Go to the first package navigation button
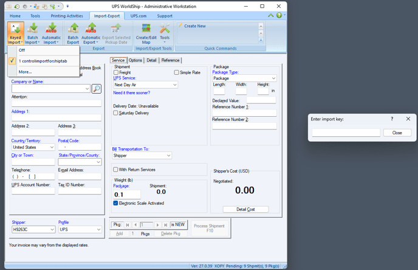Viewport: 418px width, 270px height. pyautogui.click(x=128, y=225)
